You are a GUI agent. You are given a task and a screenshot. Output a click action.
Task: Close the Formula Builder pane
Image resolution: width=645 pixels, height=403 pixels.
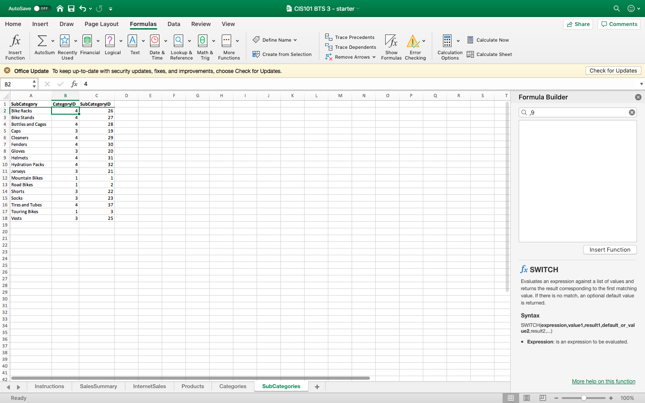pyautogui.click(x=638, y=97)
